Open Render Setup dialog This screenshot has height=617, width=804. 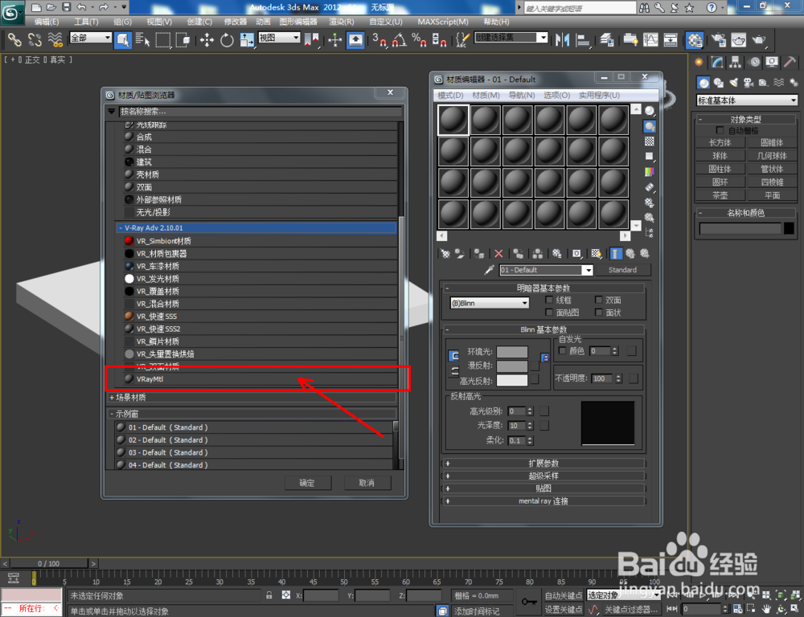click(719, 39)
